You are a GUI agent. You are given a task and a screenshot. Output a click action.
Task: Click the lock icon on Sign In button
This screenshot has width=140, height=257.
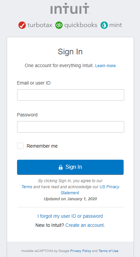61,167
